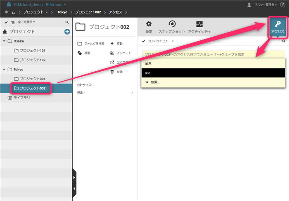Click the 移動 move action
The image size is (289, 201).
116,44
